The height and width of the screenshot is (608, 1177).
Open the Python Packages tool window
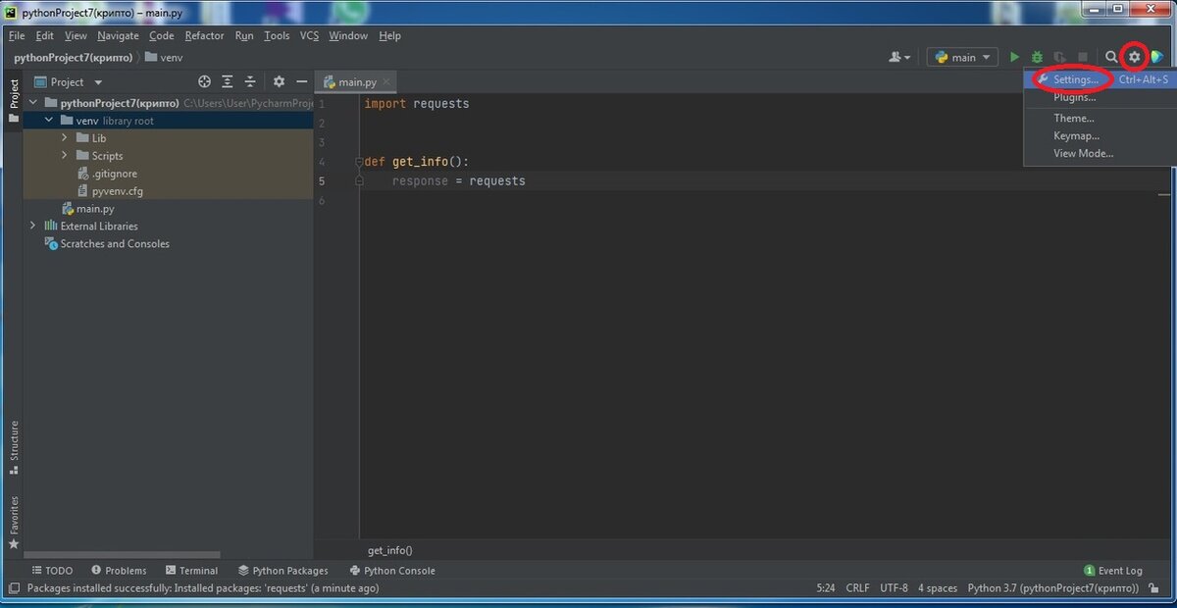point(282,571)
